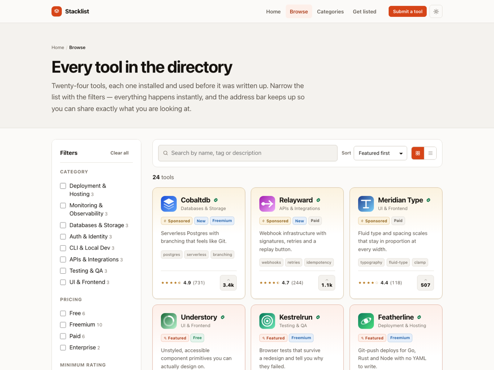
Task: Click Kestrelrun verified badge icon
Action: [x=318, y=317]
